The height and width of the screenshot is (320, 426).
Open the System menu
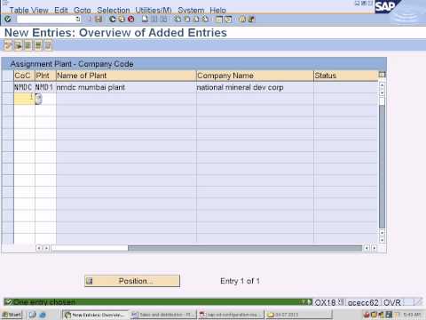click(191, 11)
